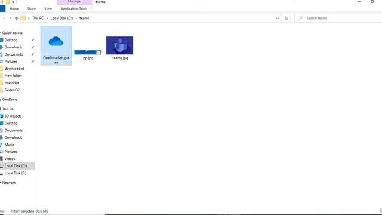The image size is (382, 215).
Task: Click the Manage contextual tab
Action: pyautogui.click(x=74, y=2)
